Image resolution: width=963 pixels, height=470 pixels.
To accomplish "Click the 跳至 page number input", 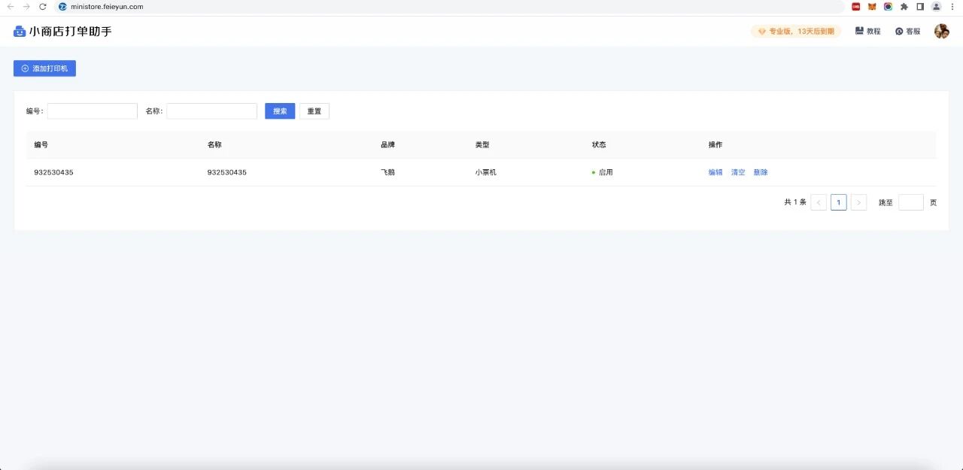I will (x=911, y=202).
